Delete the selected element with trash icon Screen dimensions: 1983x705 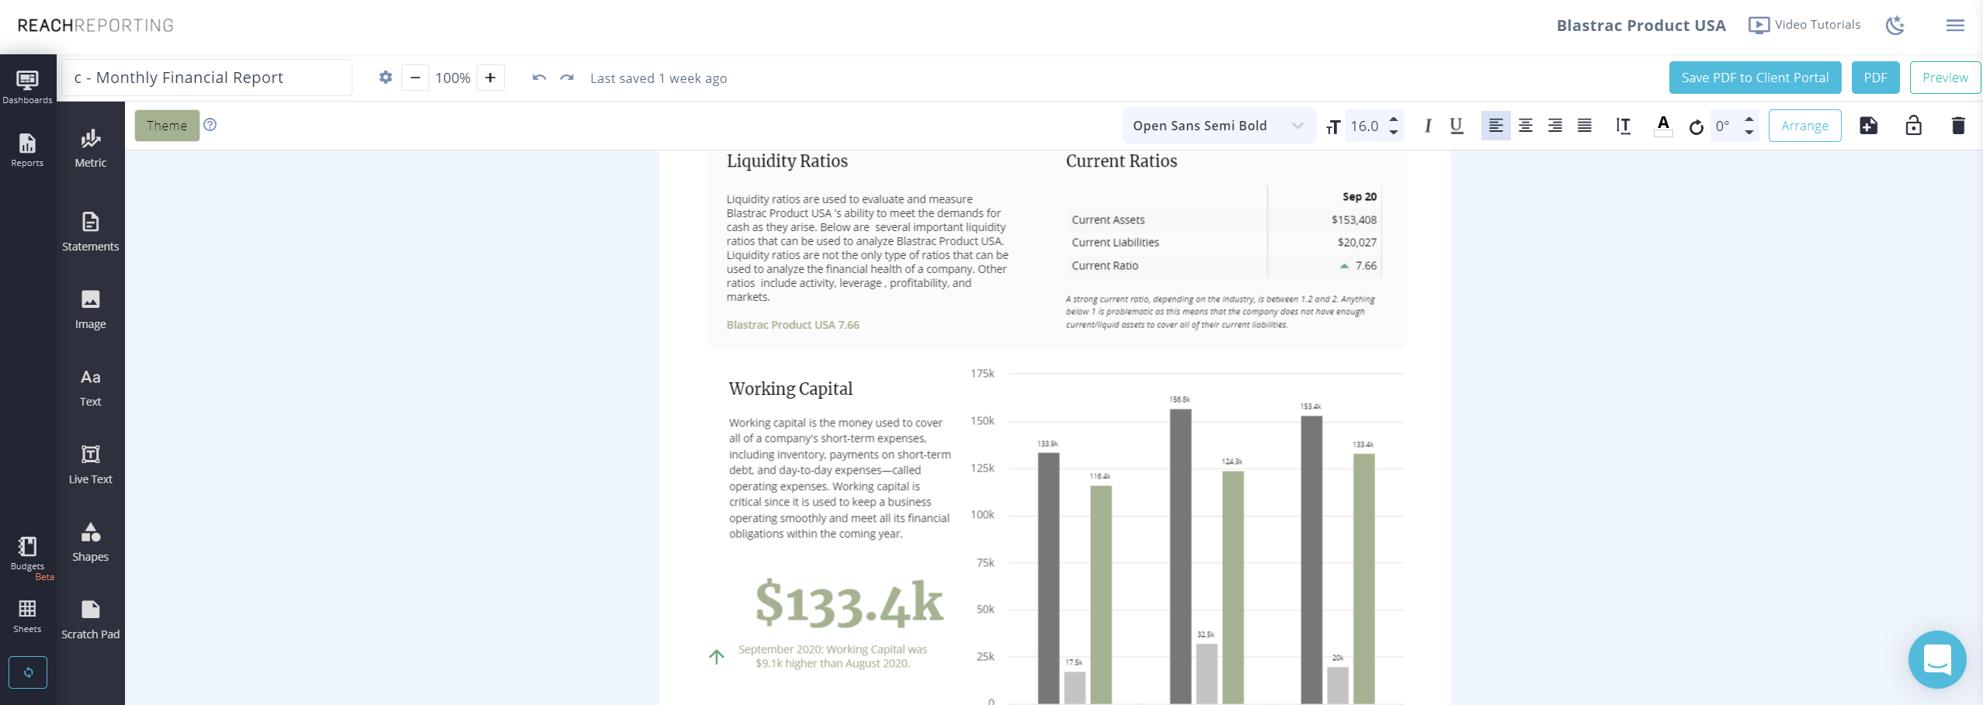[x=1957, y=125]
